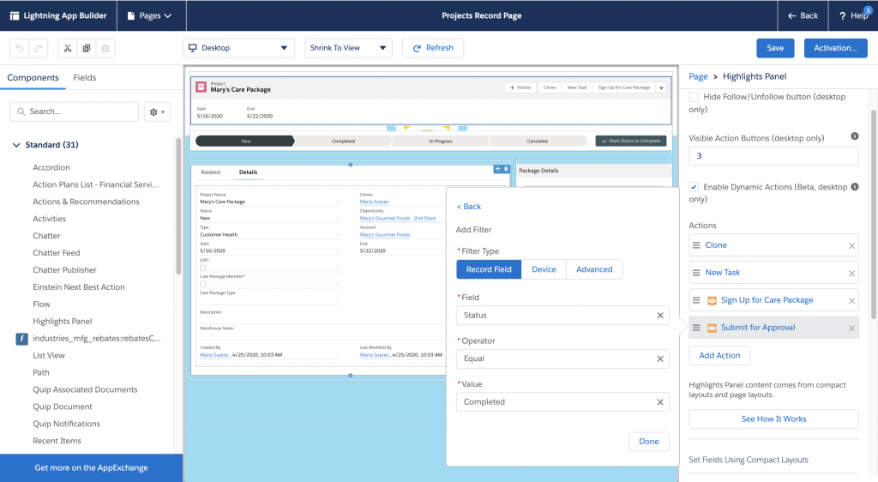
Task: Click Visible Action Buttons number field
Action: [773, 156]
